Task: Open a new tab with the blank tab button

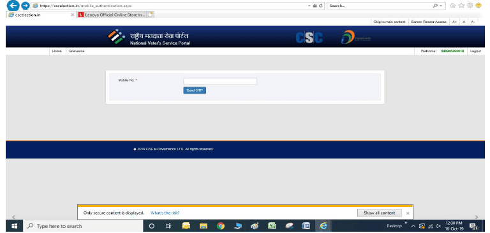Action: click(x=151, y=15)
